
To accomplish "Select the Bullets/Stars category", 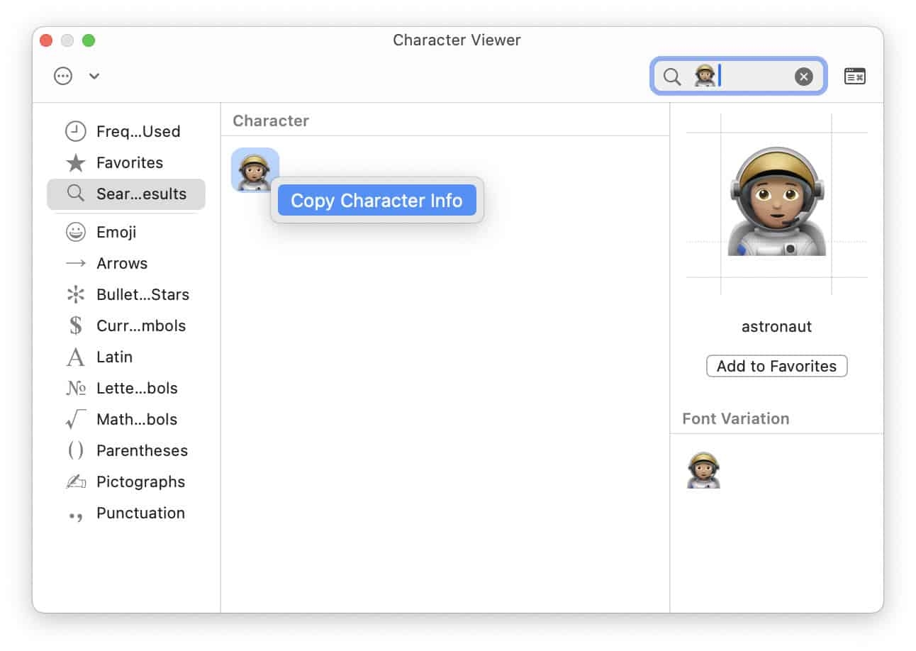I will pyautogui.click(x=142, y=294).
